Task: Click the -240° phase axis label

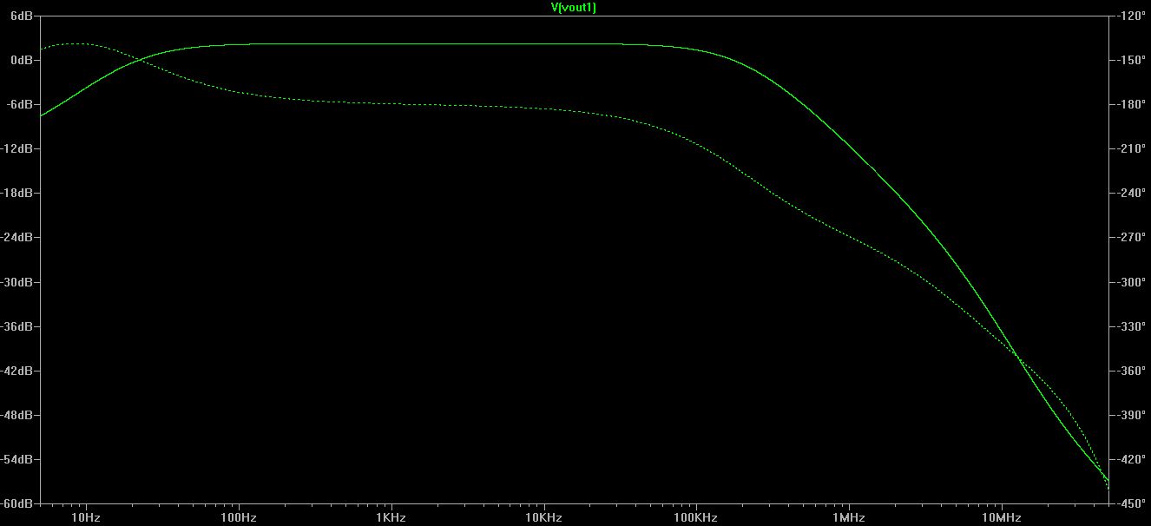Action: point(1130,193)
